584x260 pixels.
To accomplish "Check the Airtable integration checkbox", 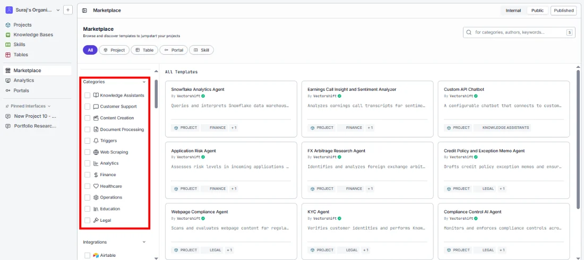I will (87, 256).
